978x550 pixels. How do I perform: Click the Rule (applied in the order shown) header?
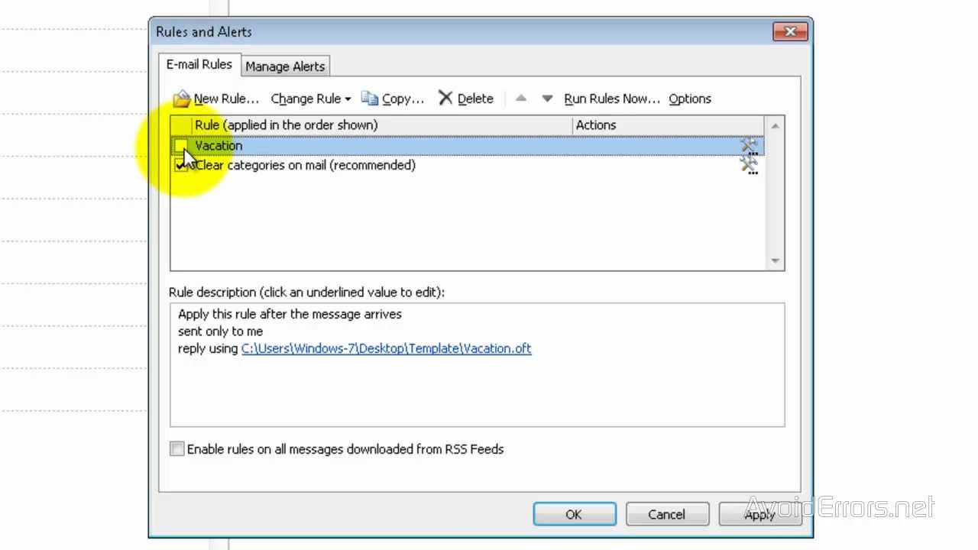[x=382, y=125]
